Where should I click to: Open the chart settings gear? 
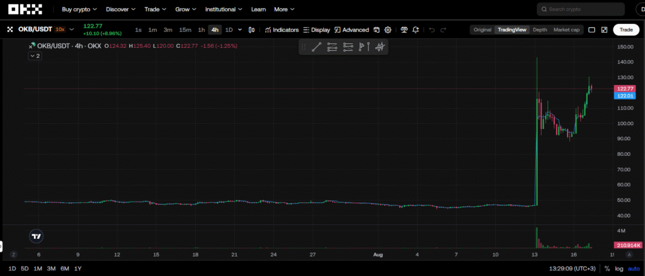click(387, 30)
